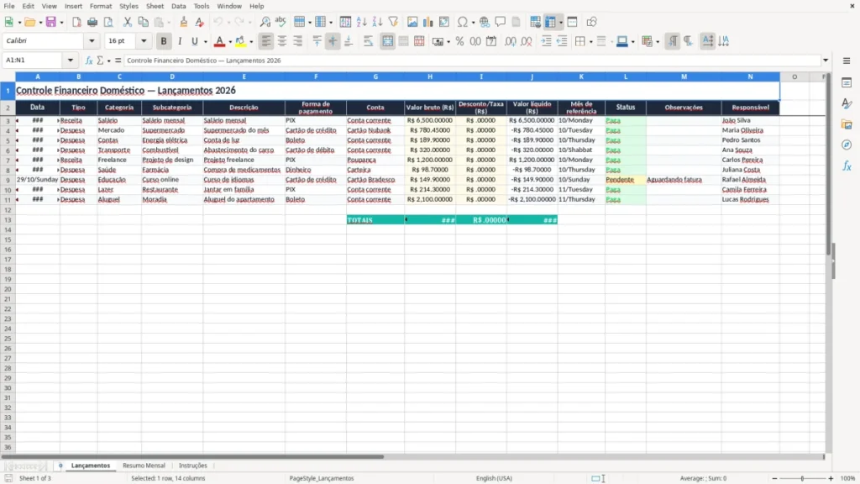Image resolution: width=860 pixels, height=484 pixels.
Task: Click column header H
Action: [x=430, y=76]
